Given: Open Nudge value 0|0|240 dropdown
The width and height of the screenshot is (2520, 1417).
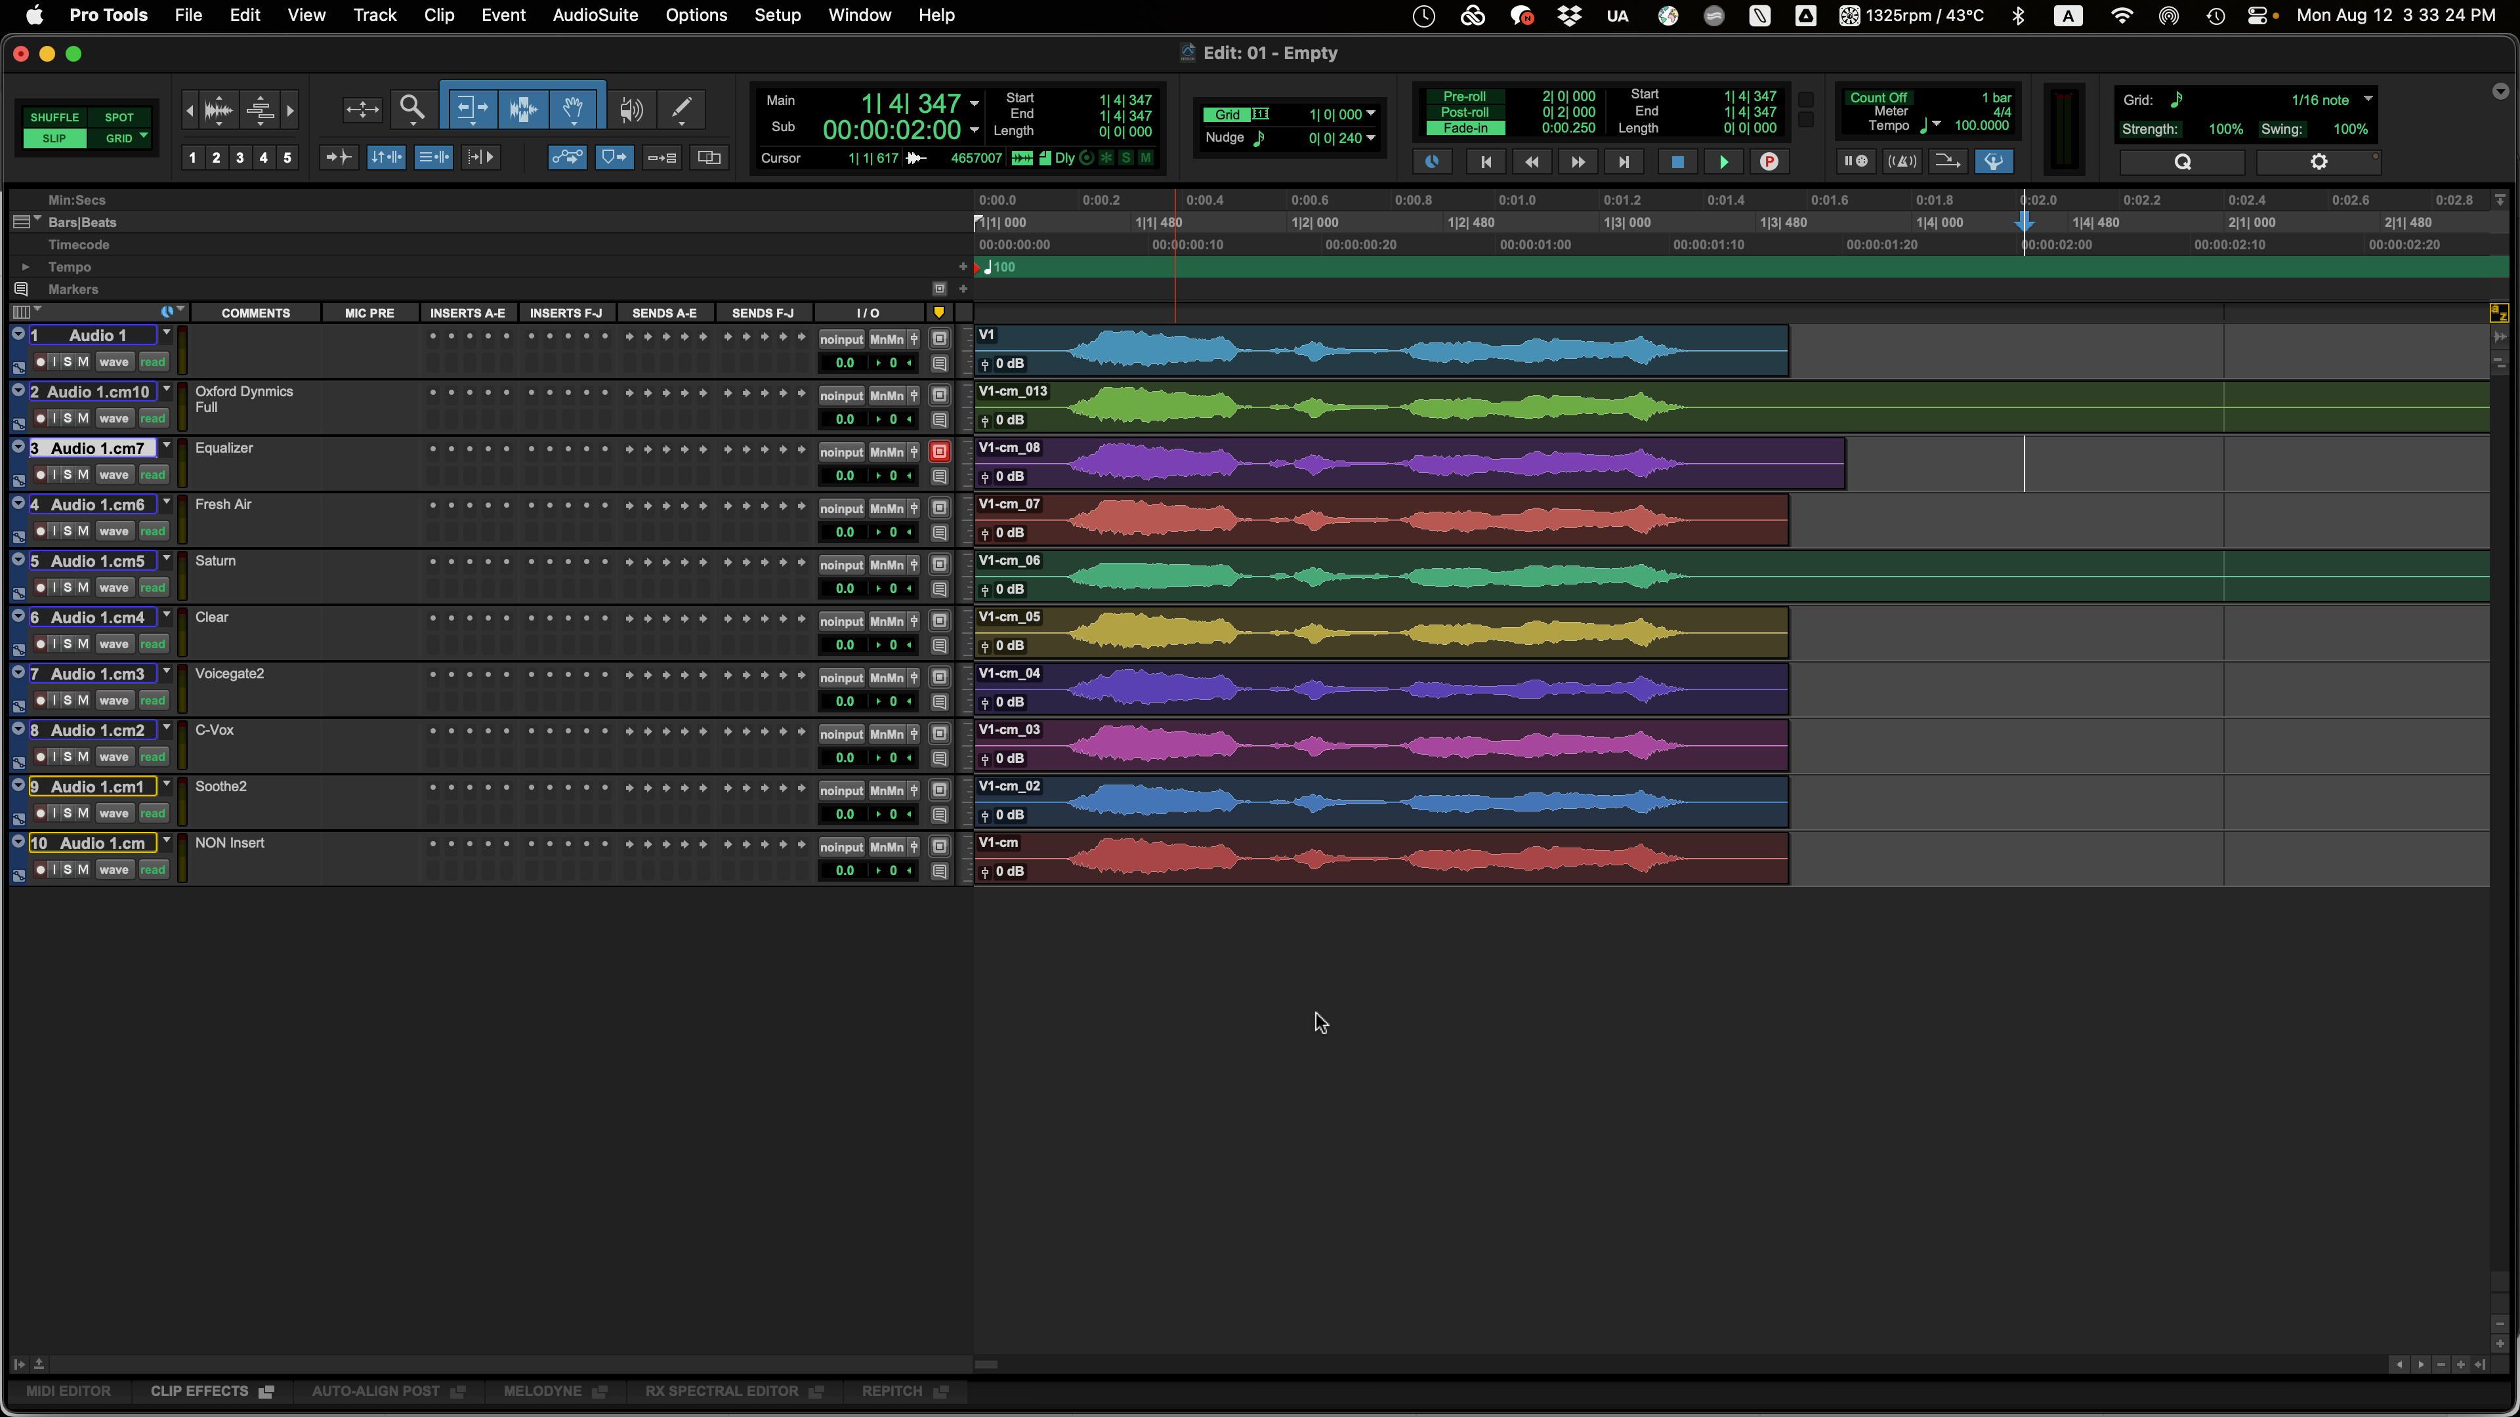Looking at the screenshot, I should (1370, 138).
